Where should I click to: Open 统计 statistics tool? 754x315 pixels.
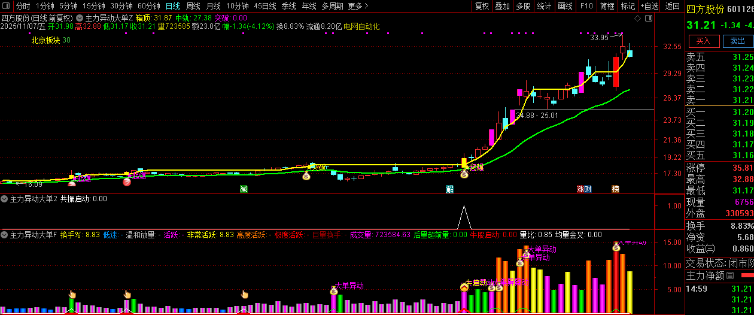545,6
